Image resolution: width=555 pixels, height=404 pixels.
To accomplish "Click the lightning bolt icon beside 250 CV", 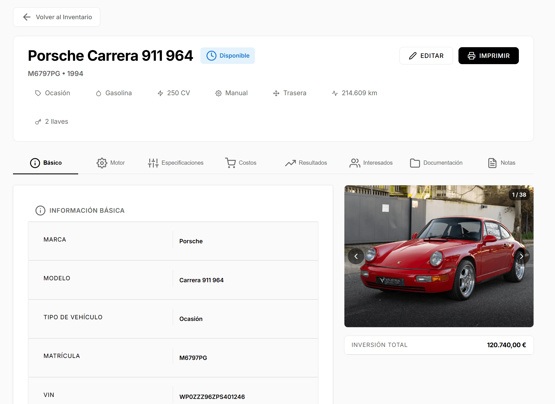I will [x=160, y=93].
